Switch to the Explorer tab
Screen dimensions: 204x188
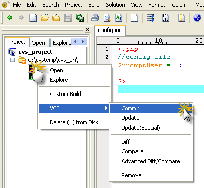coord(61,43)
